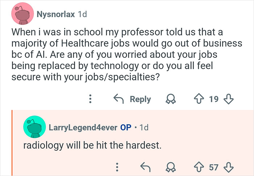Click the 1d timestamp beside Nysnorlax
Viewport: 254px width, 176px height.
click(82, 14)
